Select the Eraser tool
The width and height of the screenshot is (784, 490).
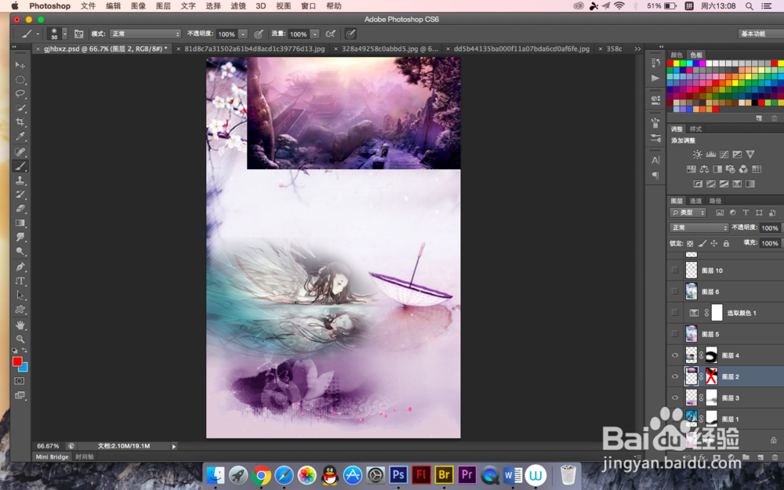point(20,209)
